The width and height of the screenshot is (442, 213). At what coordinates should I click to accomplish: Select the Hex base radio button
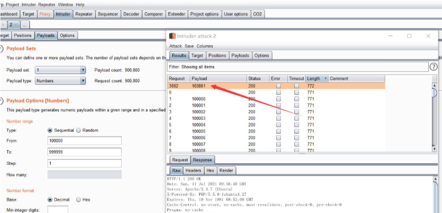tap(79, 200)
